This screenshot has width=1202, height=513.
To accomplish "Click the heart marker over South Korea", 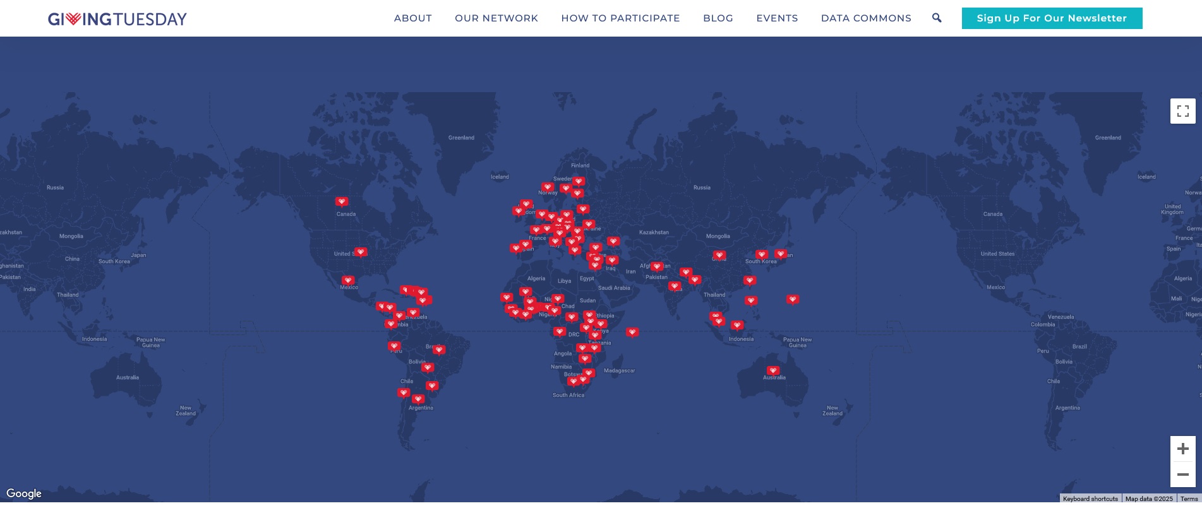I will 762,254.
